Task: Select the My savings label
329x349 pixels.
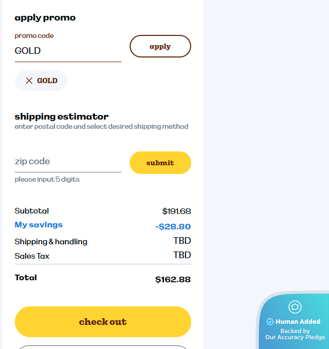Action: [x=38, y=225]
